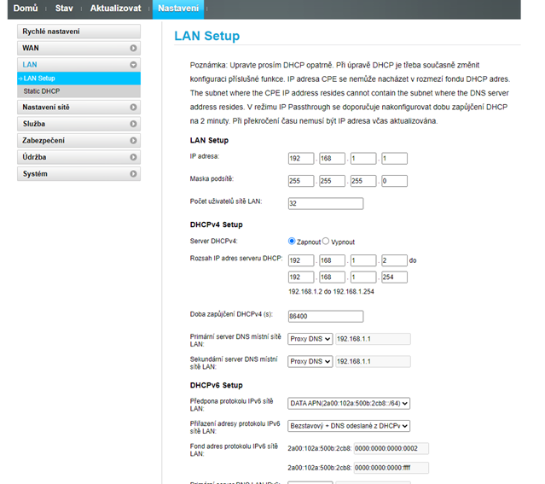545x484 pixels.
Task: Click the Systém arrow icon
Action: [x=133, y=174]
